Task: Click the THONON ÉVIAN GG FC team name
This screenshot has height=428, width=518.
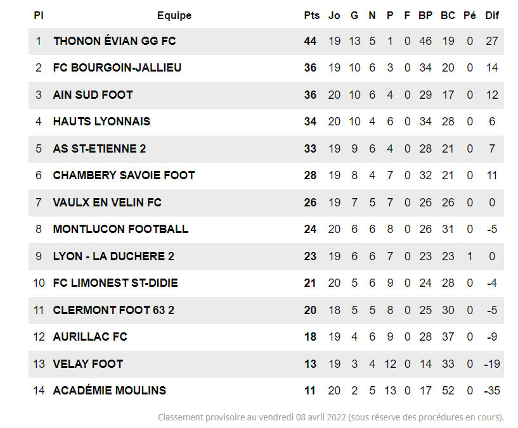Action: 114,41
